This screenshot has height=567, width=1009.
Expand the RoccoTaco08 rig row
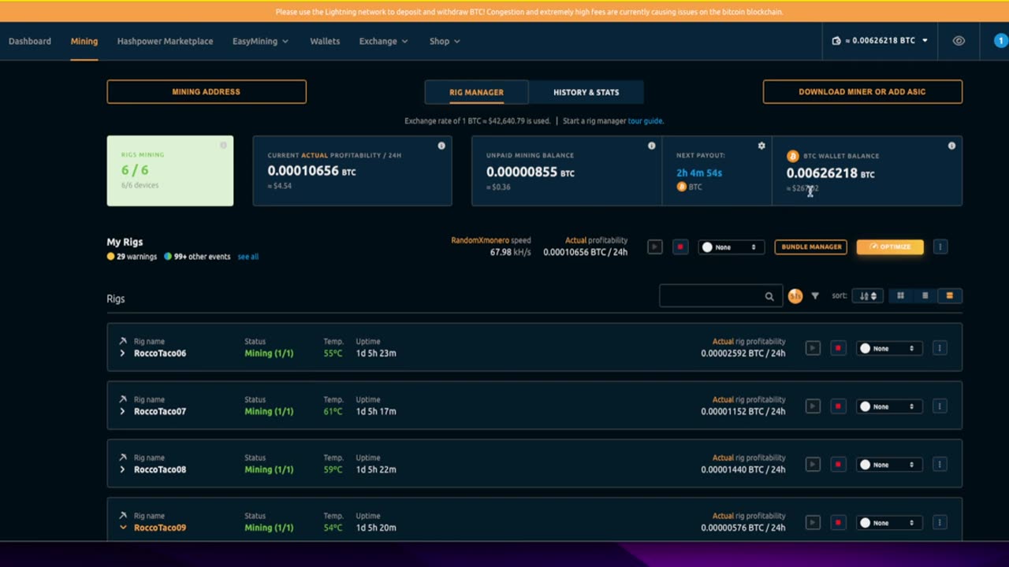(x=122, y=470)
